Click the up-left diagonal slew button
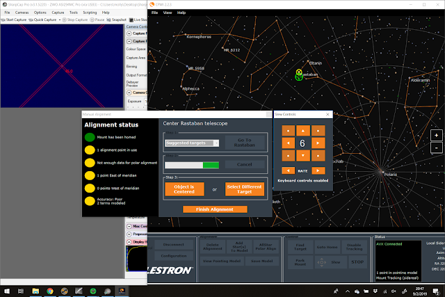 pyautogui.click(x=289, y=131)
